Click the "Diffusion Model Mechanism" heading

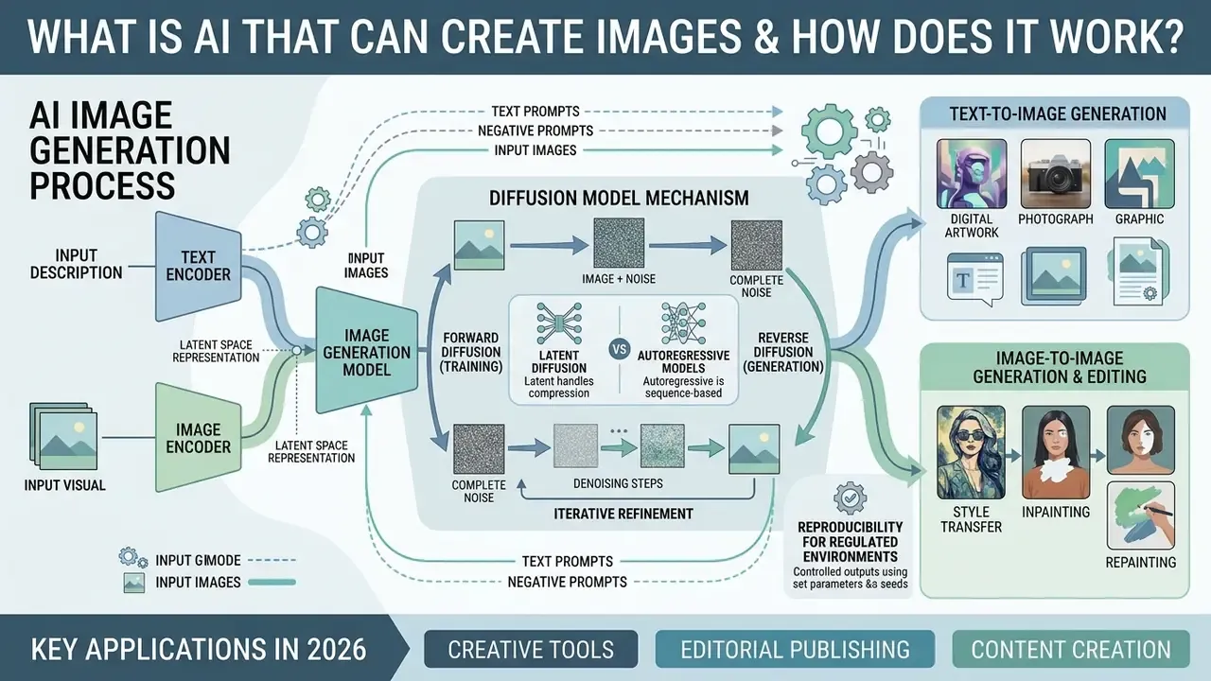coord(619,199)
